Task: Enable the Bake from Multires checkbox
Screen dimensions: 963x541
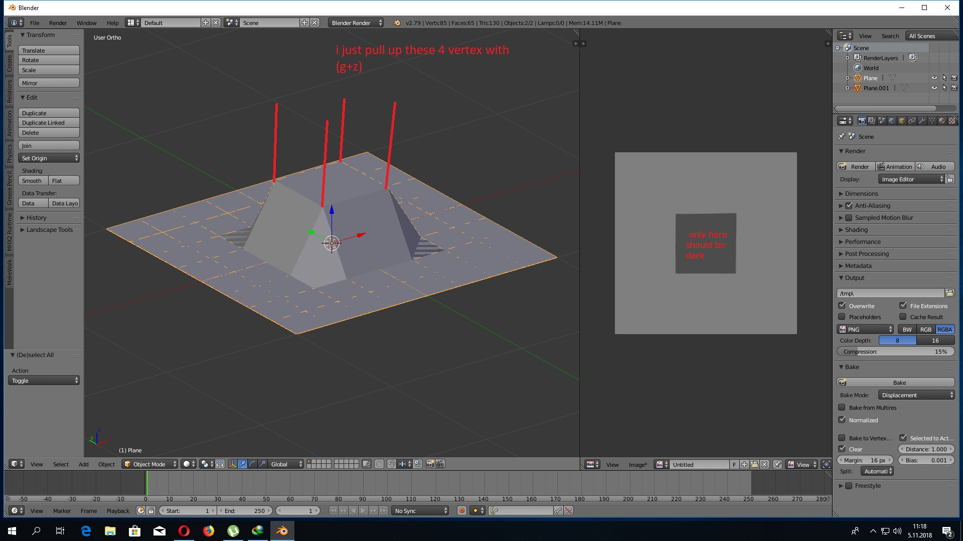Action: click(x=842, y=408)
